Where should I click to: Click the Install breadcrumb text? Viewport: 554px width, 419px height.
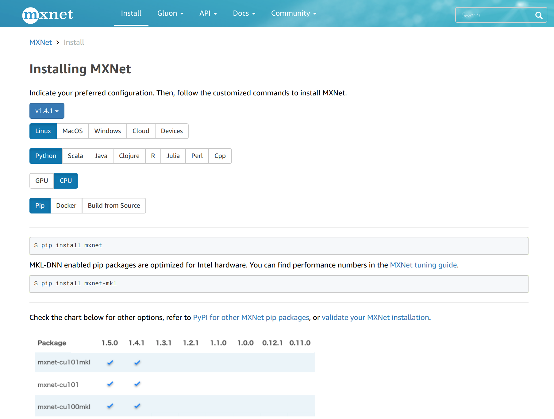click(x=74, y=42)
